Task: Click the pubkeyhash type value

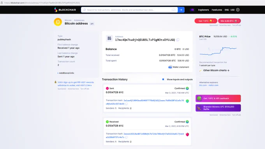Action: point(64,39)
